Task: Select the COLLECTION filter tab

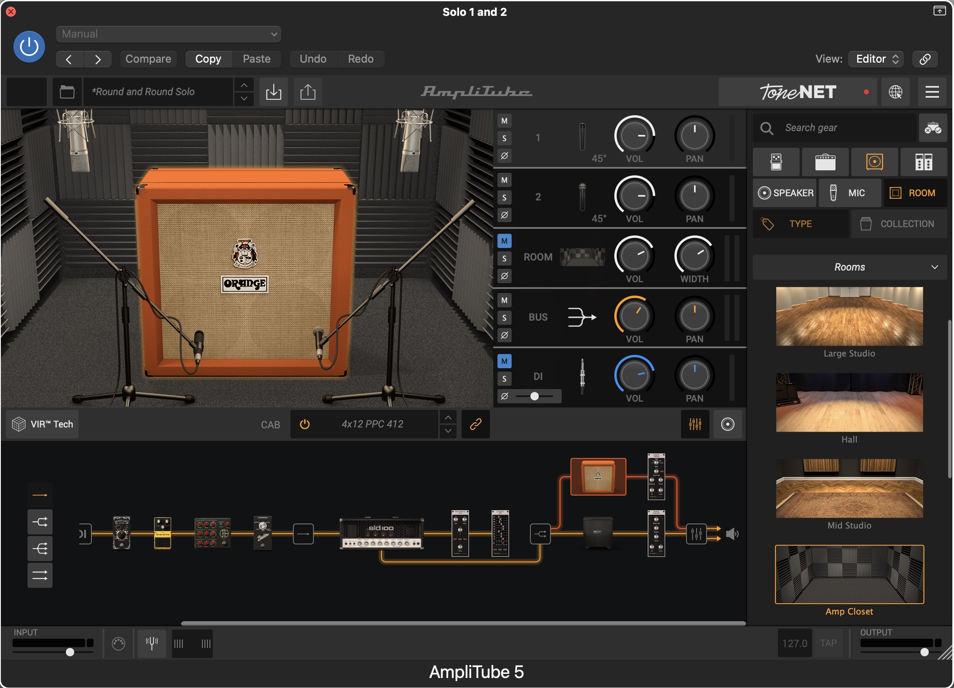Action: point(899,224)
